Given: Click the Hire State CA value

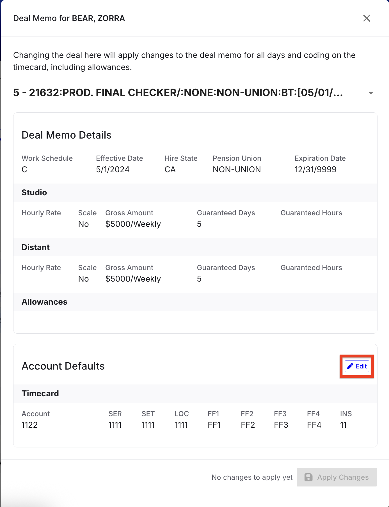Looking at the screenshot, I should point(170,169).
